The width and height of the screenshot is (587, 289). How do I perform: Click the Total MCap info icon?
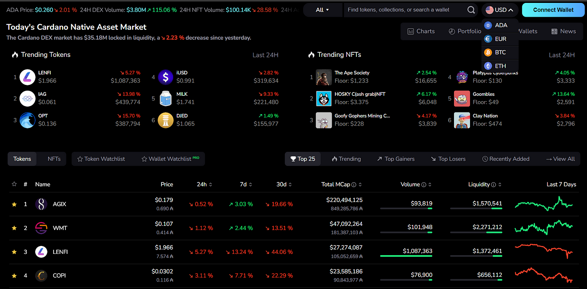tap(354, 184)
